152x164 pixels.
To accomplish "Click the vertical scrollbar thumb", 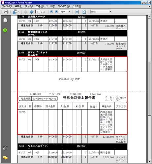I will 149,88.
